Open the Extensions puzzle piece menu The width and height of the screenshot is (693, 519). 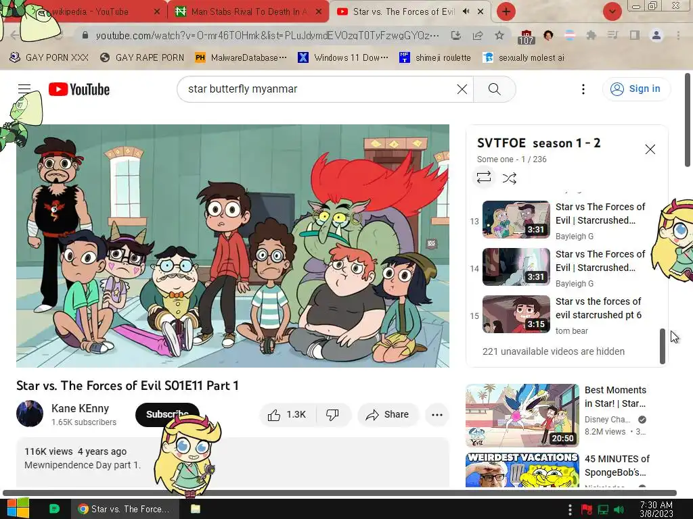tap(591, 35)
